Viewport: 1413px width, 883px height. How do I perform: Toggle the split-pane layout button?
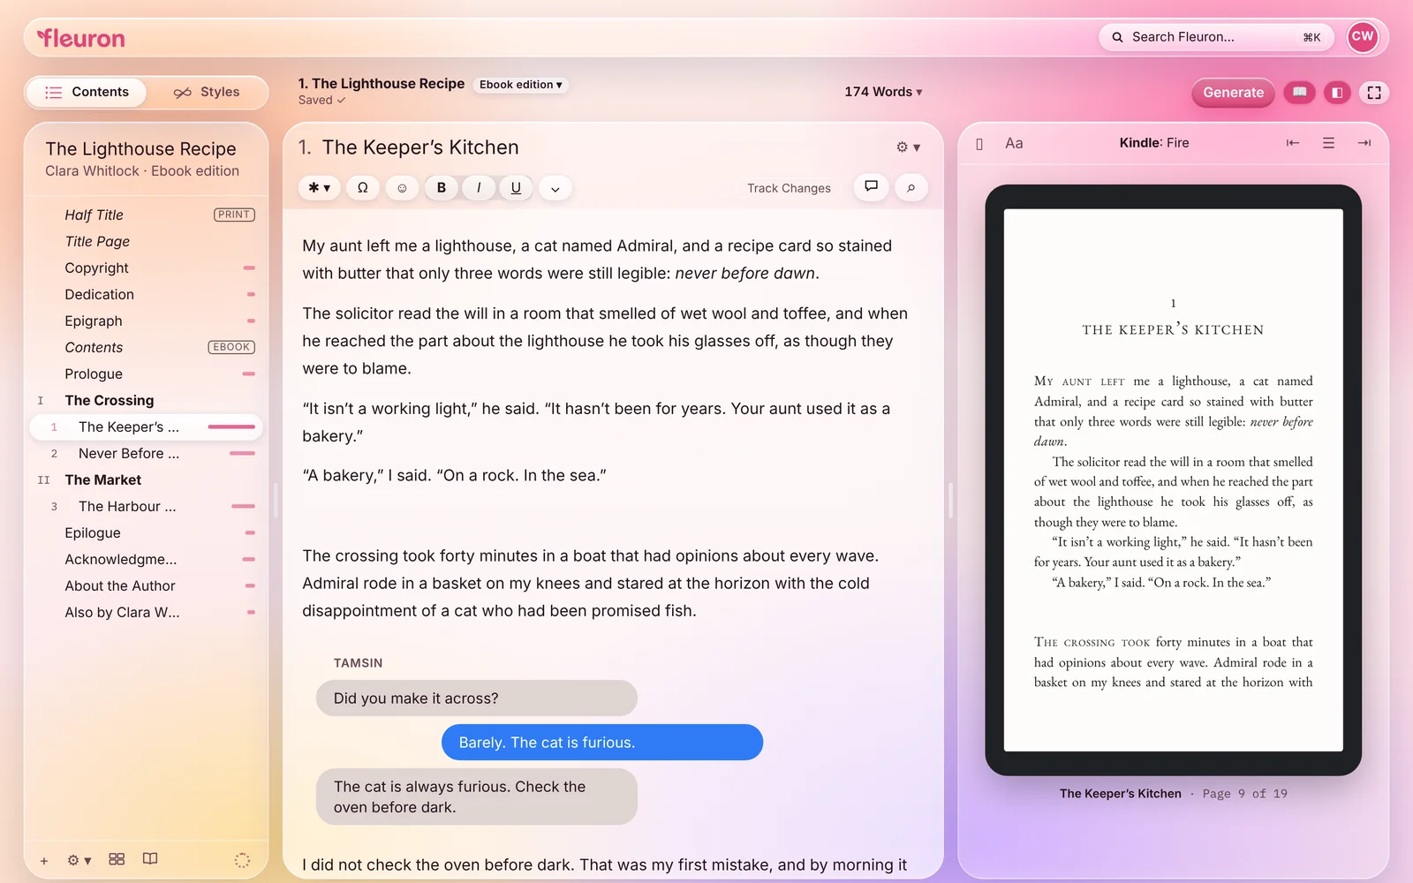point(1337,93)
